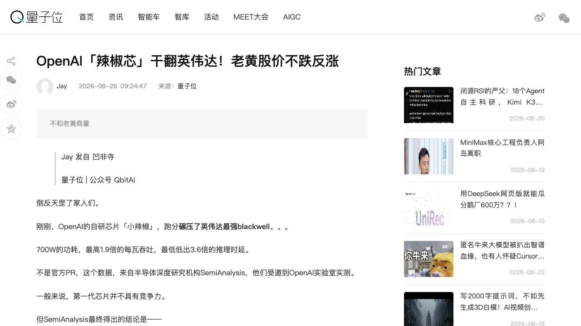Click the date 2026-08-23 in sidebar
Viewport: 581px width, 326px height.
click(x=527, y=273)
